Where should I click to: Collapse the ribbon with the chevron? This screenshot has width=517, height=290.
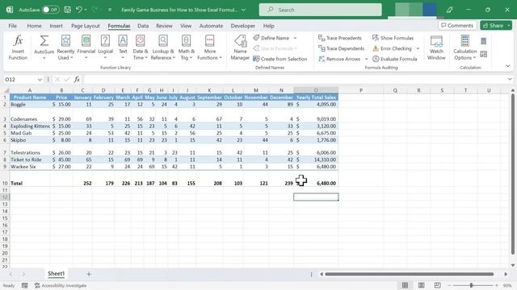click(508, 66)
